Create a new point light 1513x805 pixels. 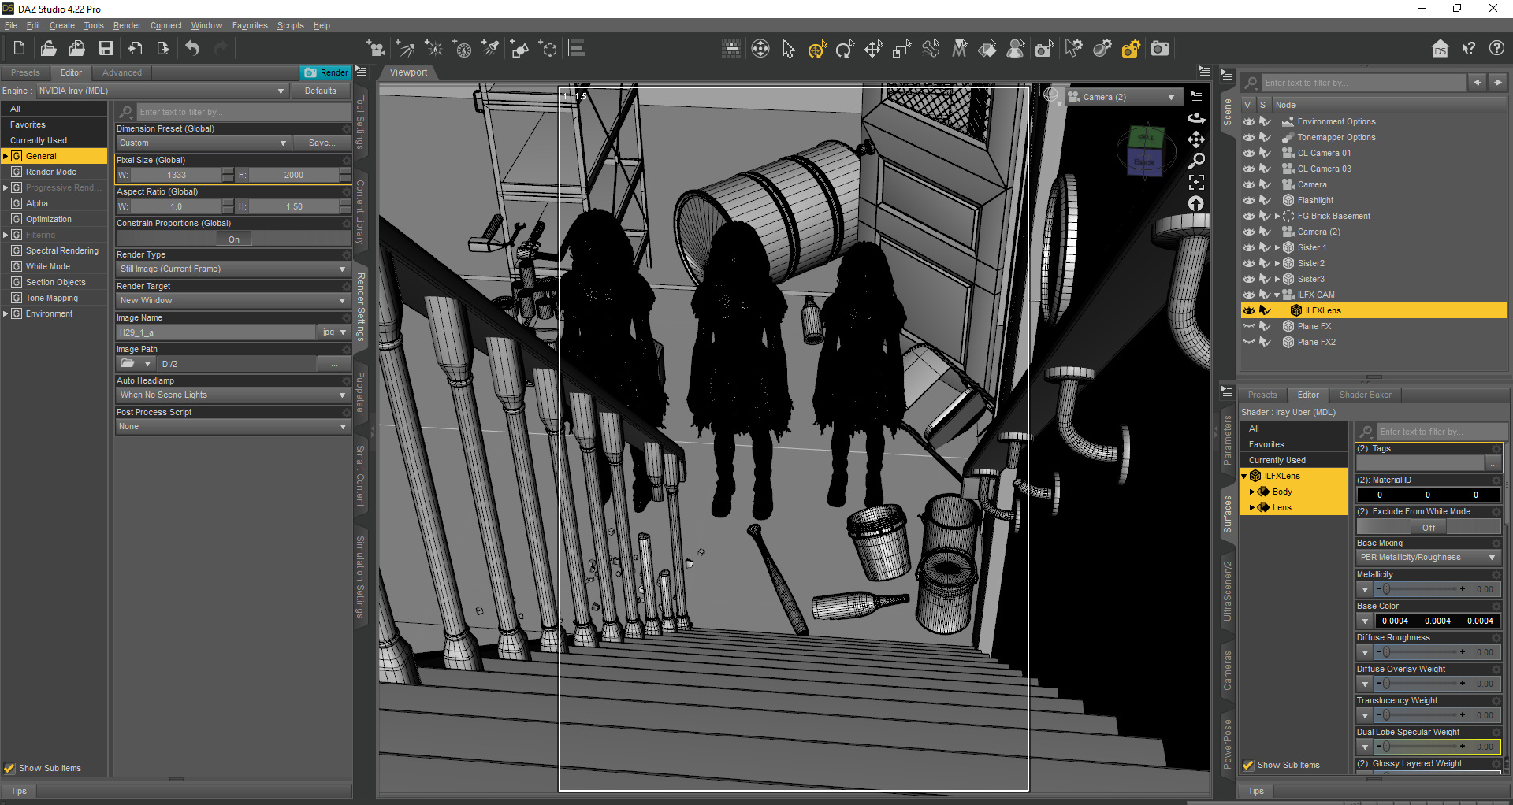click(x=434, y=49)
